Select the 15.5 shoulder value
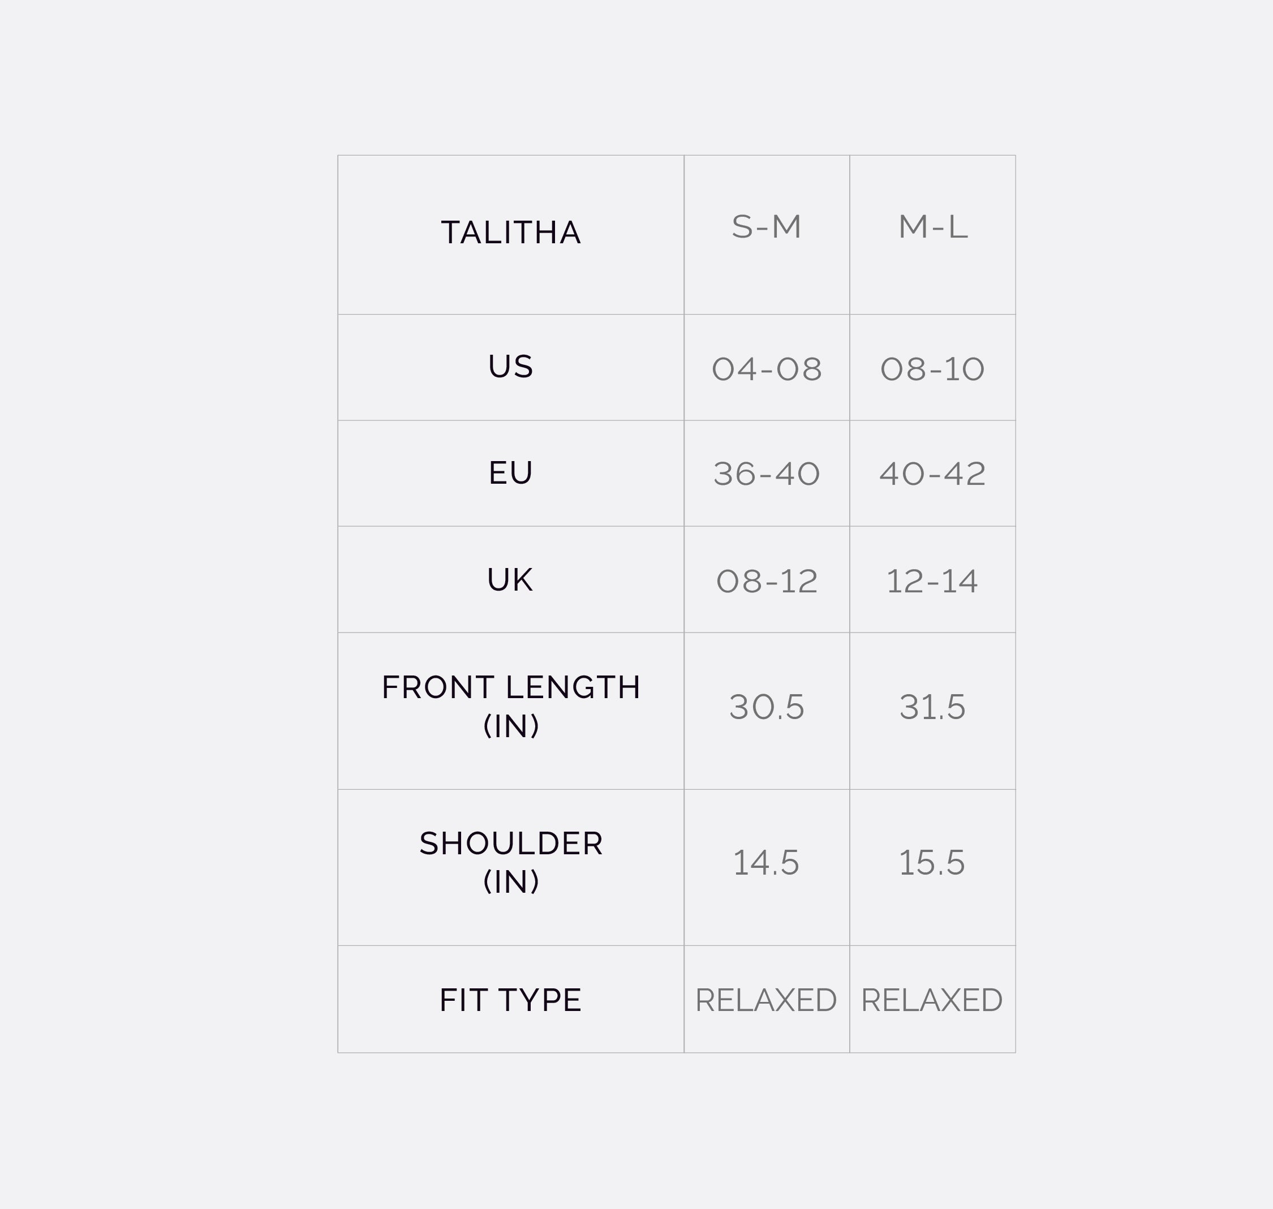The image size is (1273, 1209). 932,863
